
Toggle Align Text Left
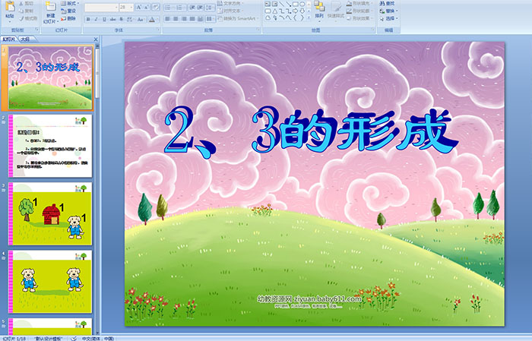(x=168, y=19)
